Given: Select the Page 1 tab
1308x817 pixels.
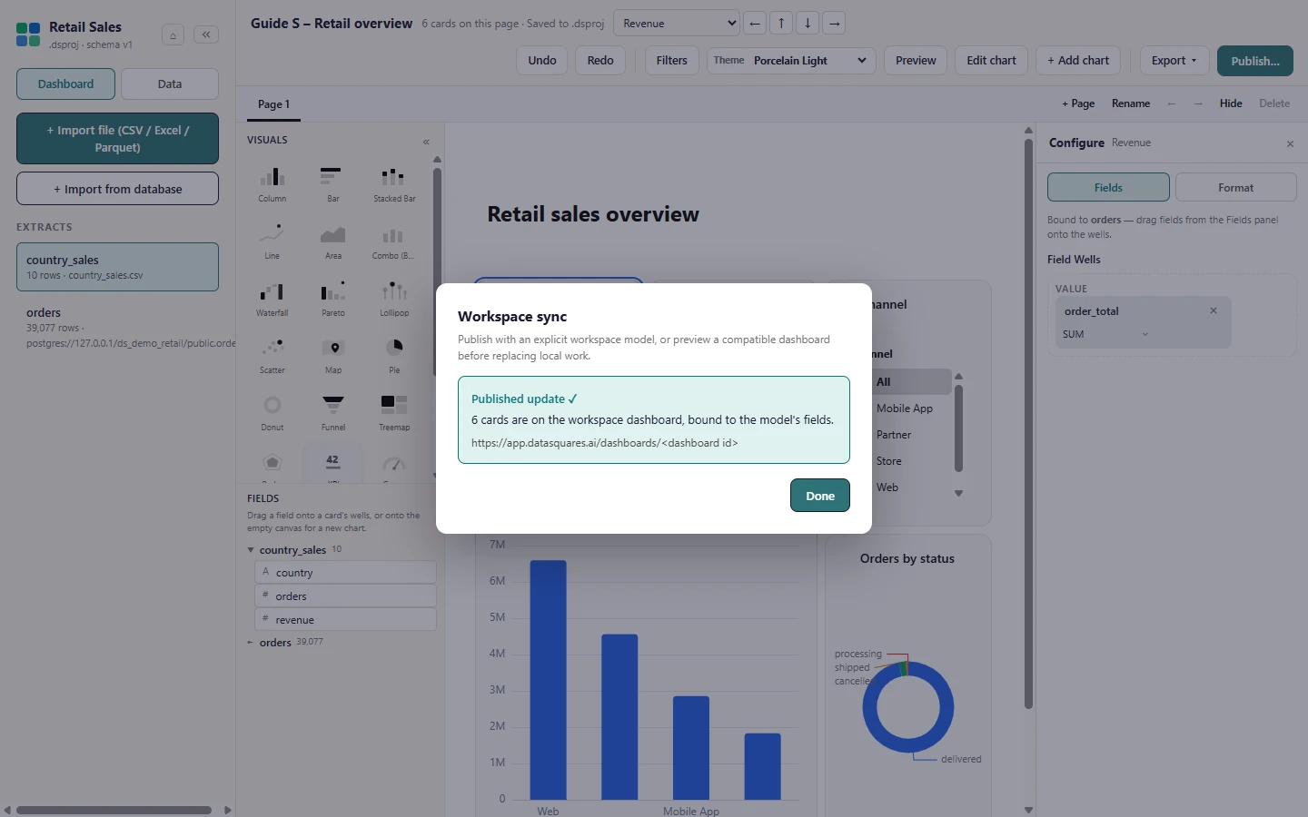Looking at the screenshot, I should pyautogui.click(x=273, y=104).
